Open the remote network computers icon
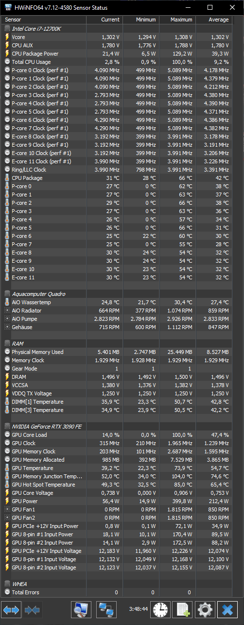Viewport: 244px width, 625px height. click(106, 609)
